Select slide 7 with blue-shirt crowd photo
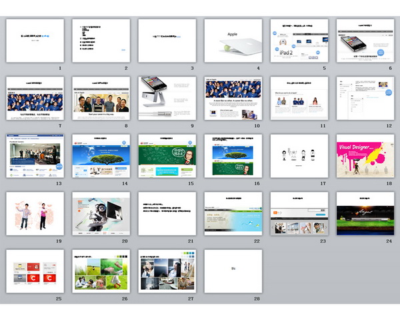Screen dimensions: 400x323 click(35, 98)
